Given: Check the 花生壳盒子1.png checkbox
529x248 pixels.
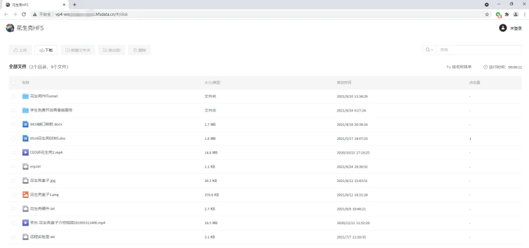Looking at the screenshot, I should [x=13, y=195].
